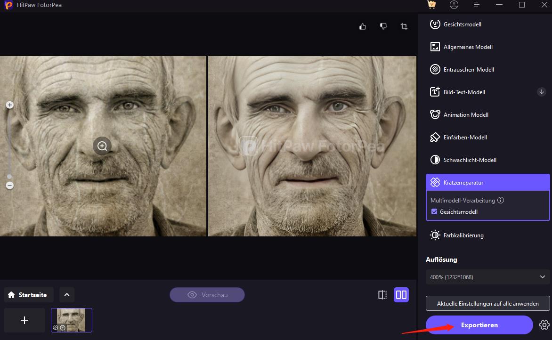This screenshot has height=340, width=552.
Task: Select the Einfärben-Modell option
Action: pos(465,138)
